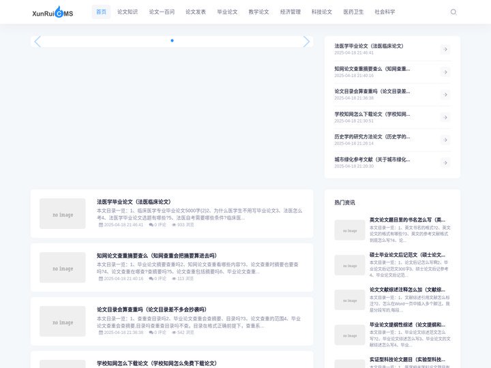The image size is (491, 368).
Task: Click date 2025-04-18 21:46:41 in sidebar list
Action: 354,53
